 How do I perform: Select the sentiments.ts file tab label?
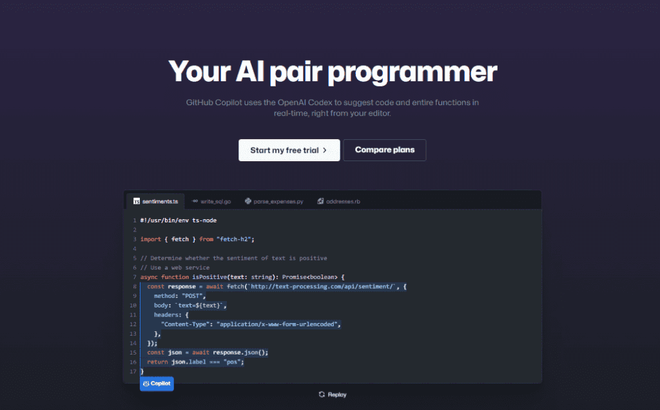pyautogui.click(x=160, y=201)
